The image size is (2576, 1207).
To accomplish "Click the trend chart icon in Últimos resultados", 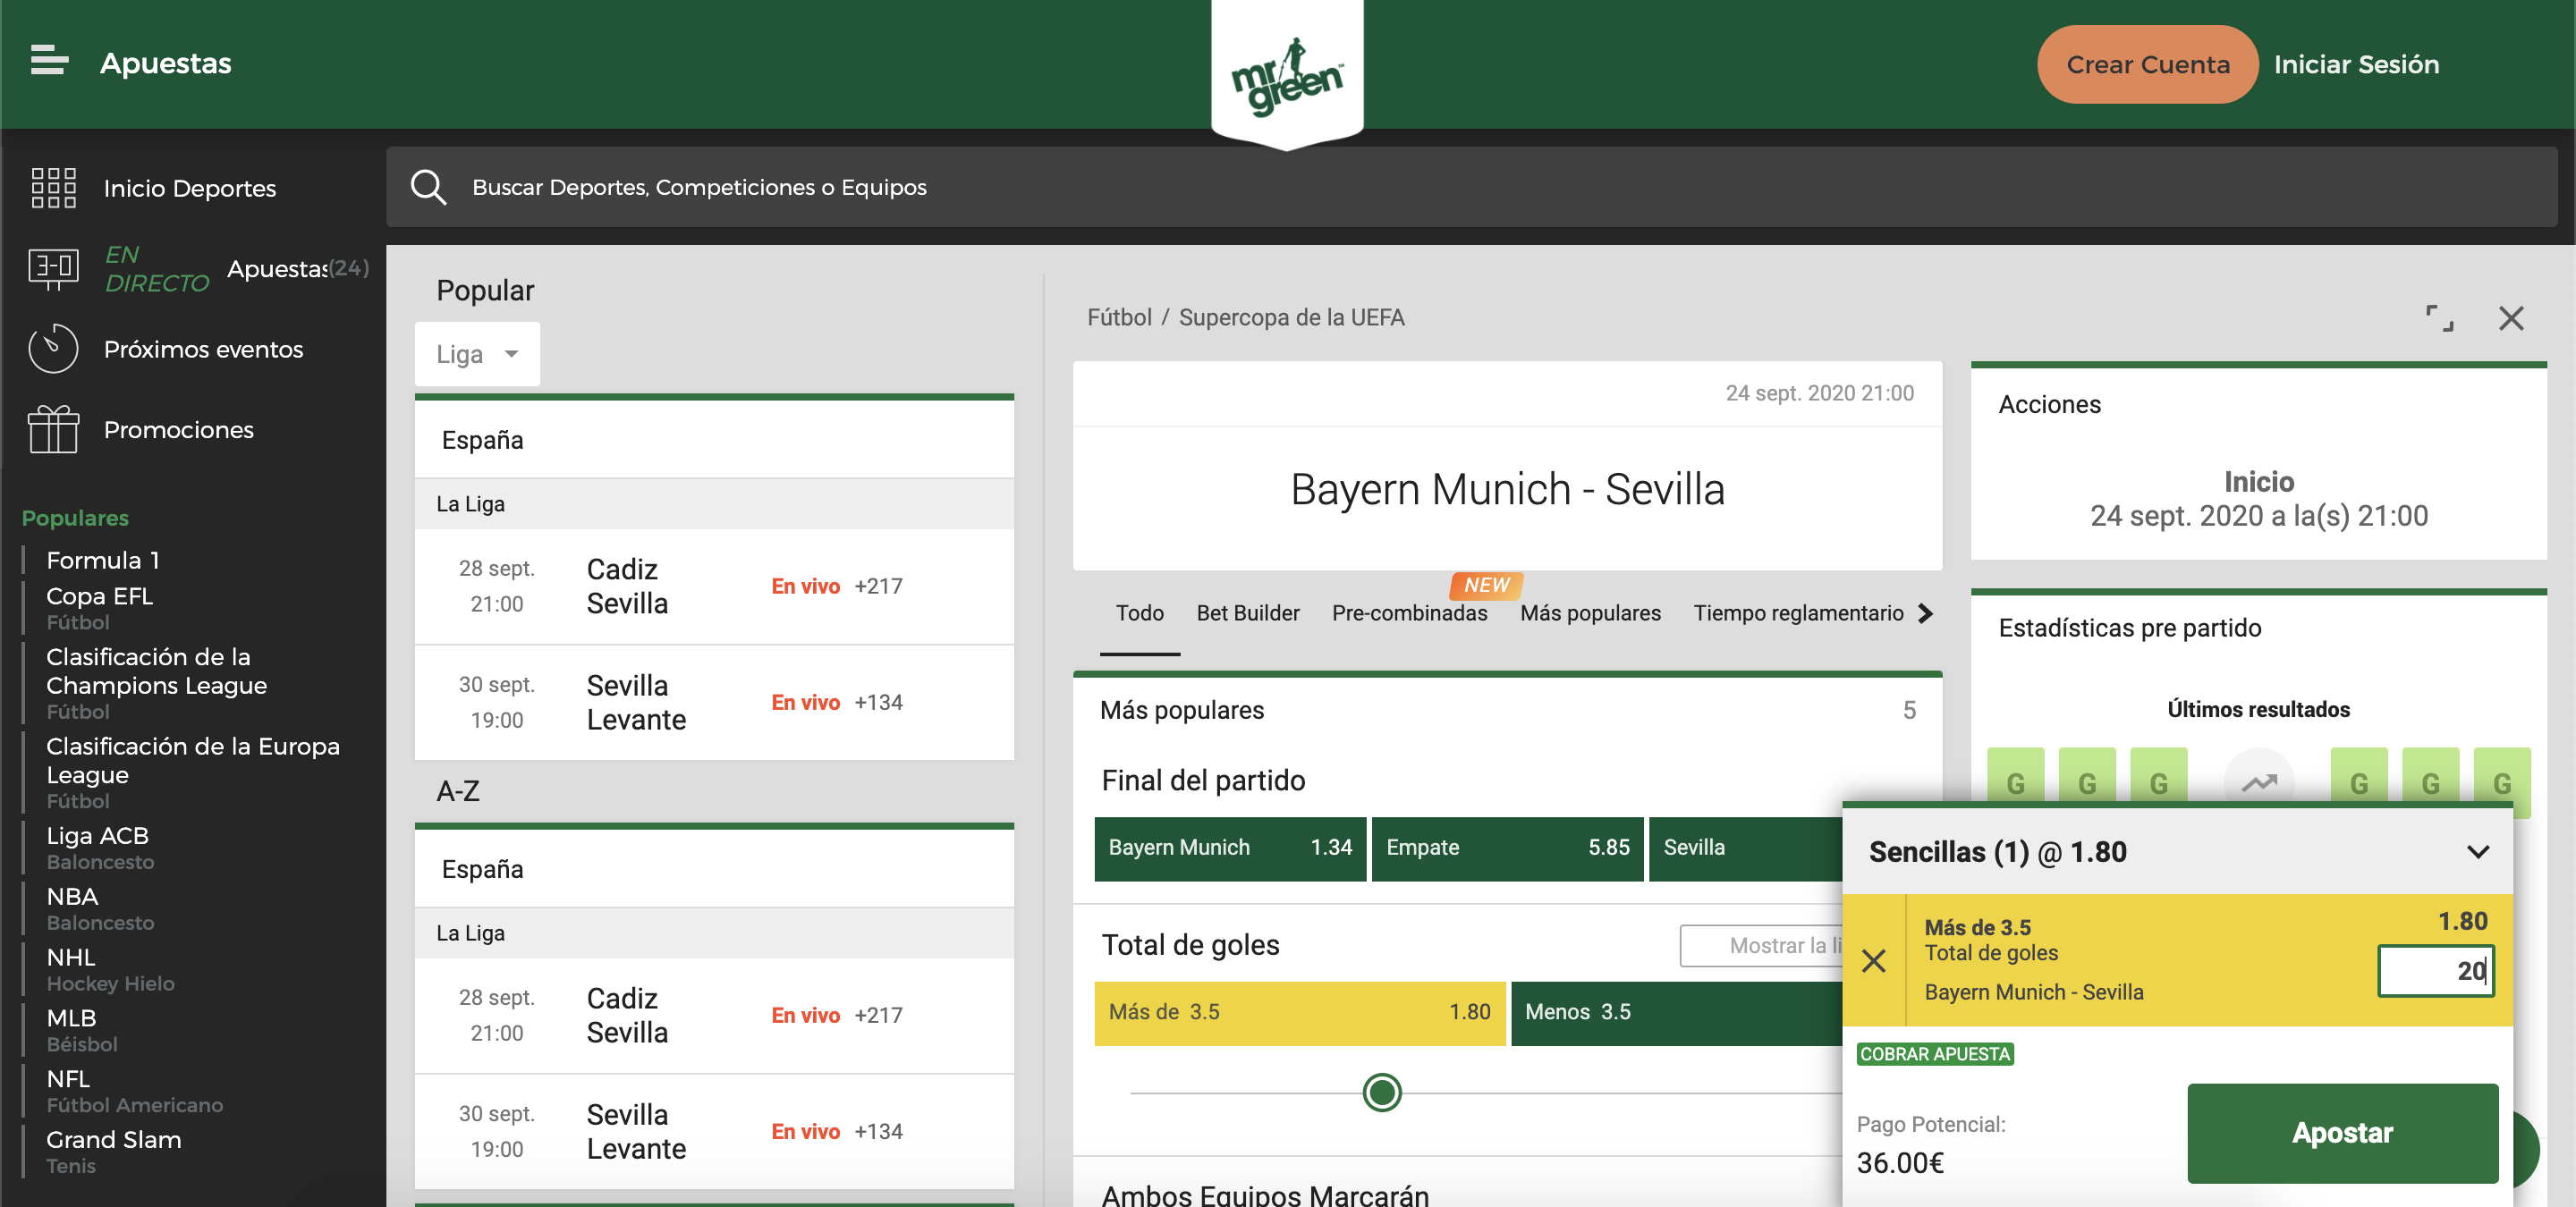I will click(2258, 783).
